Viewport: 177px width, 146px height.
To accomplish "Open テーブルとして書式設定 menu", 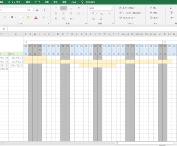I will 131,13.
